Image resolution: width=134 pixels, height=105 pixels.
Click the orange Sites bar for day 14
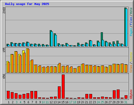60,68
